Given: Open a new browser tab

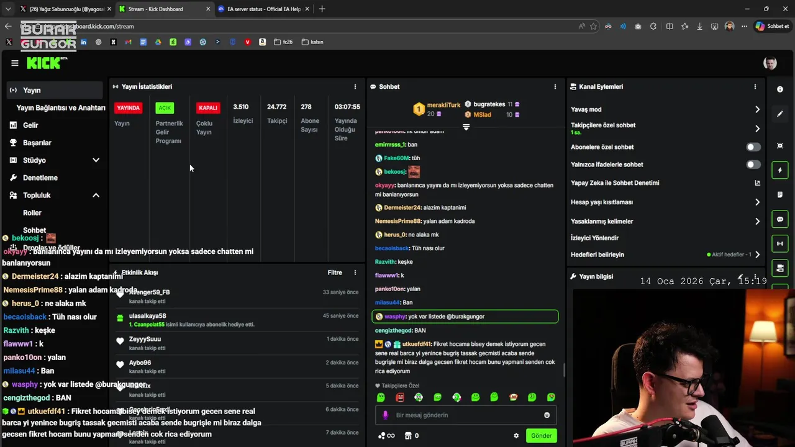Looking at the screenshot, I should 322,9.
